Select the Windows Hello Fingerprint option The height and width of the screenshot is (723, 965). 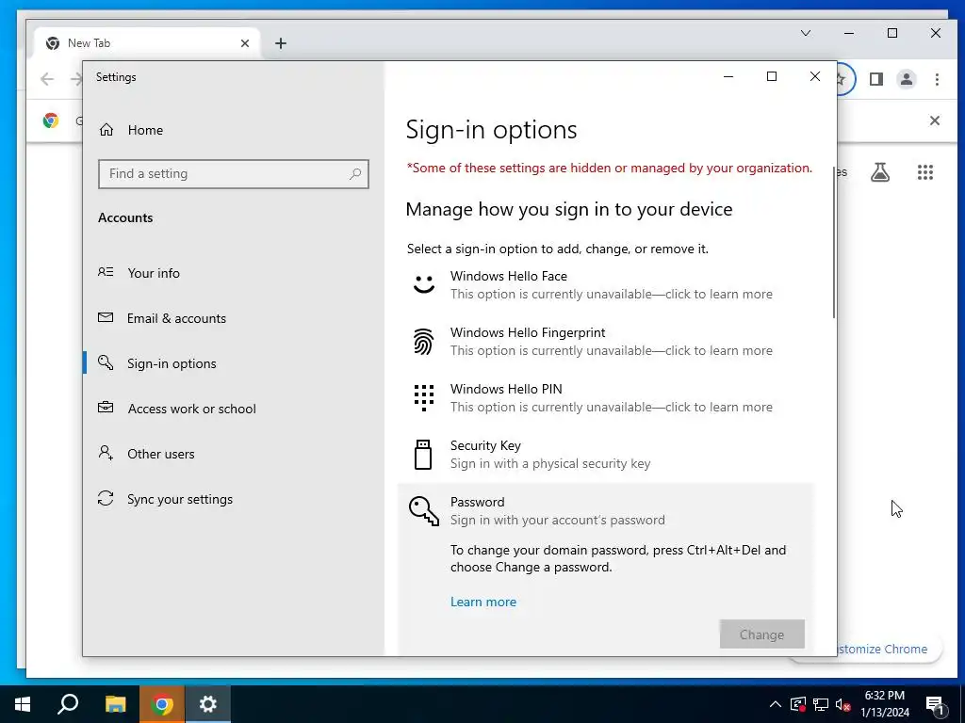tap(606, 341)
